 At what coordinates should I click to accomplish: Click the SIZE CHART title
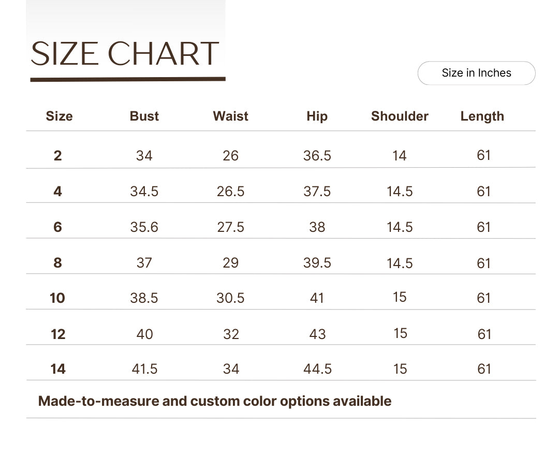coord(125,53)
